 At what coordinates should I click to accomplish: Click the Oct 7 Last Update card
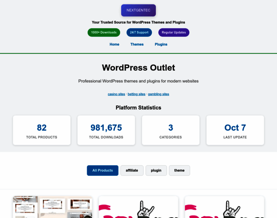(x=235, y=130)
